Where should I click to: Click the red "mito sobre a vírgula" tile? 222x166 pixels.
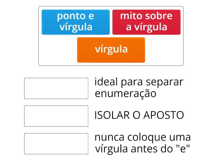pos(146,22)
